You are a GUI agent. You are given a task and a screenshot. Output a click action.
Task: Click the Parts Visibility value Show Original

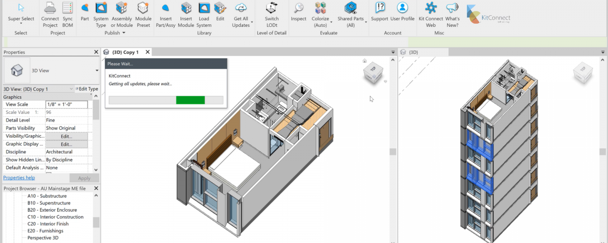pyautogui.click(x=66, y=128)
